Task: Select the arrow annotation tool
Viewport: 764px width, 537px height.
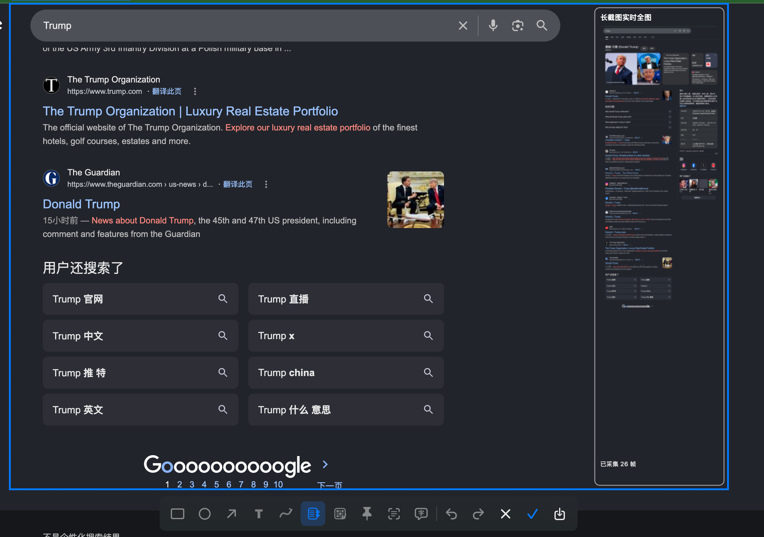Action: pos(232,514)
